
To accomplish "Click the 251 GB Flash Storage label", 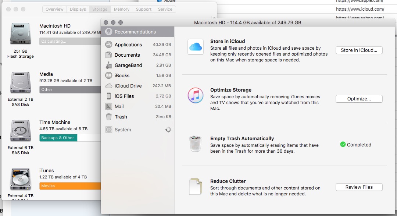I will point(21,54).
